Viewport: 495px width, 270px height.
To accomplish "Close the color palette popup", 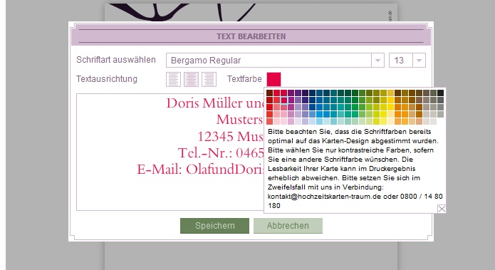I will point(442,209).
